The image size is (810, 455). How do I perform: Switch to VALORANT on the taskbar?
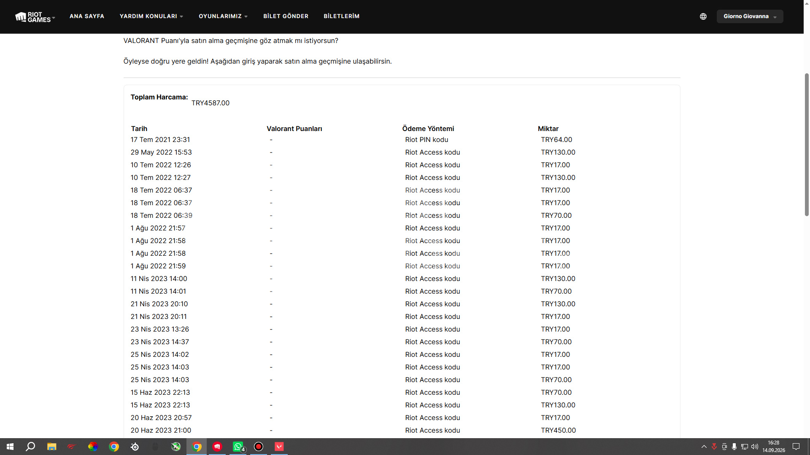tap(279, 447)
